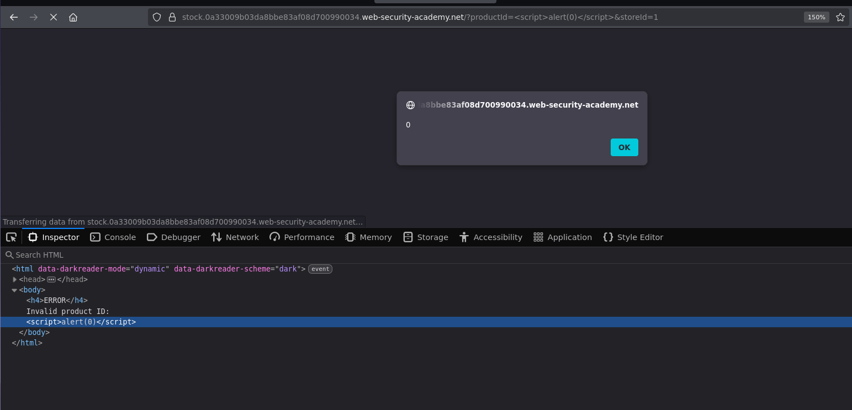Select the html opening tag row

[426, 269]
